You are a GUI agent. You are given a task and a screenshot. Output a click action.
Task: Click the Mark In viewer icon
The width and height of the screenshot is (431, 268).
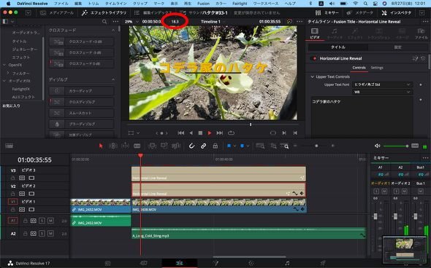(x=284, y=133)
